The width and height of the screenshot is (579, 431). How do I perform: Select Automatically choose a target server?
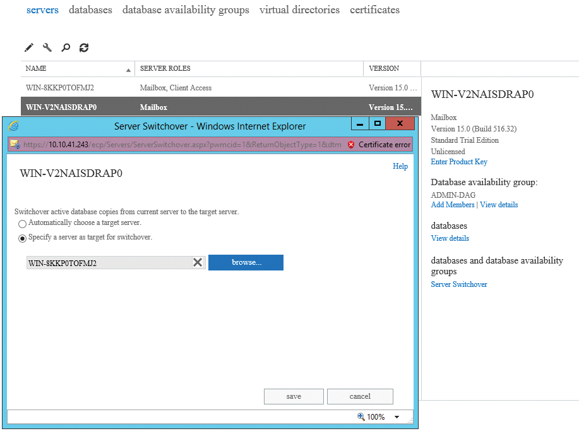(22, 224)
